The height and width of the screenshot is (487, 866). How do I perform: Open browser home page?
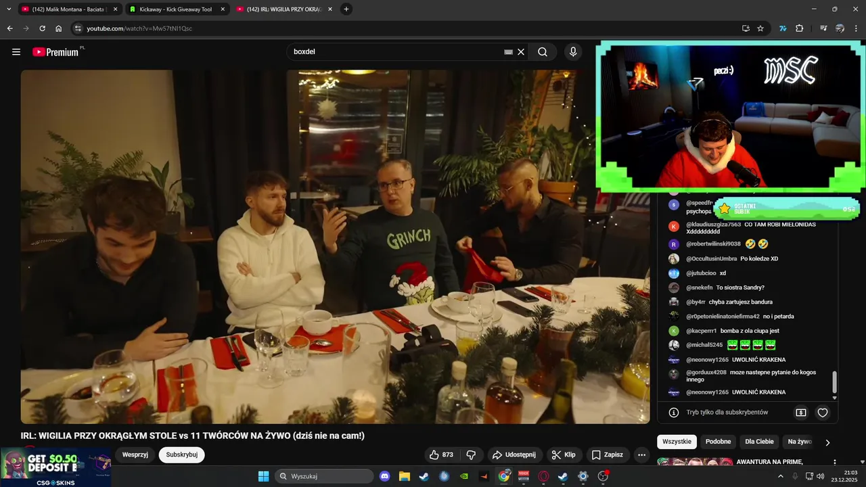pos(59,28)
